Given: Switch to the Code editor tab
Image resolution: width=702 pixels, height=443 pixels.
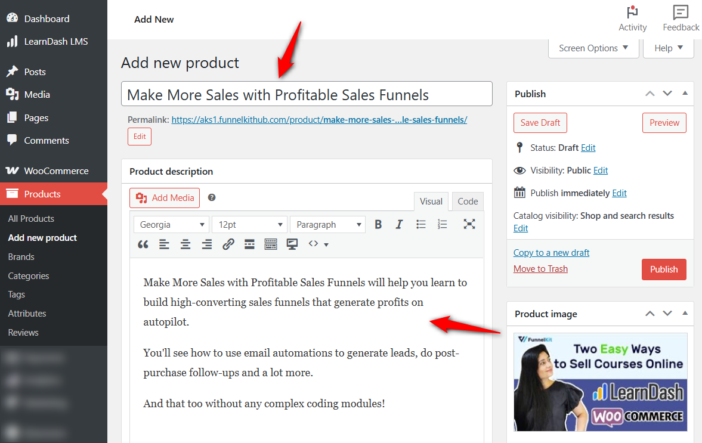Looking at the screenshot, I should coord(468,202).
